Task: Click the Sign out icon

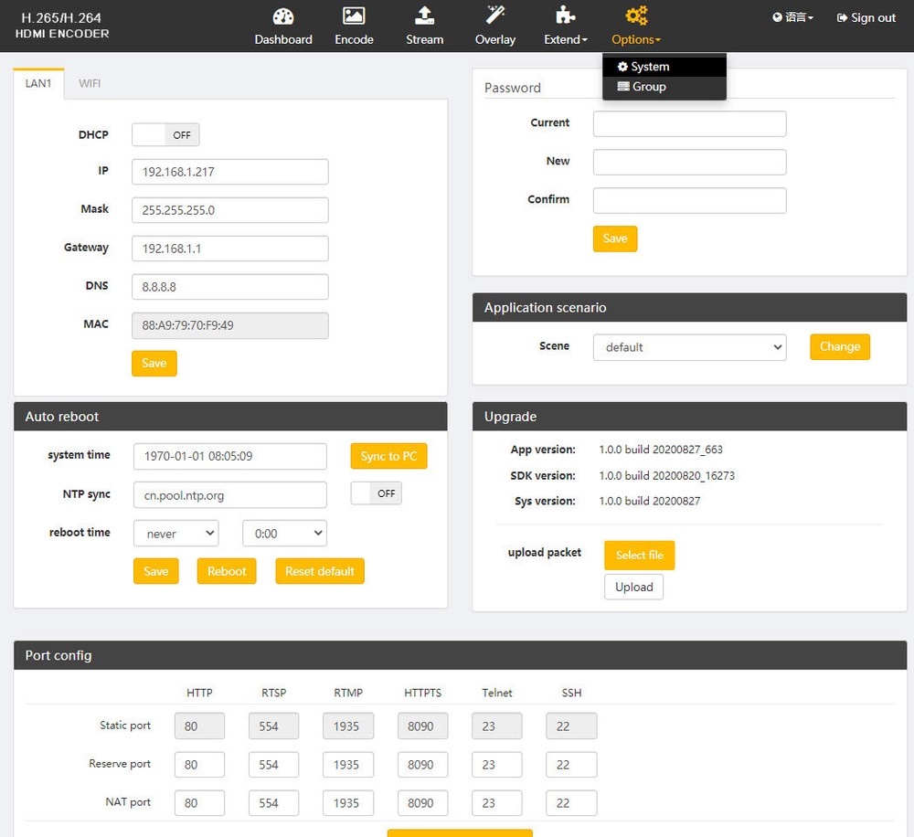Action: point(842,18)
